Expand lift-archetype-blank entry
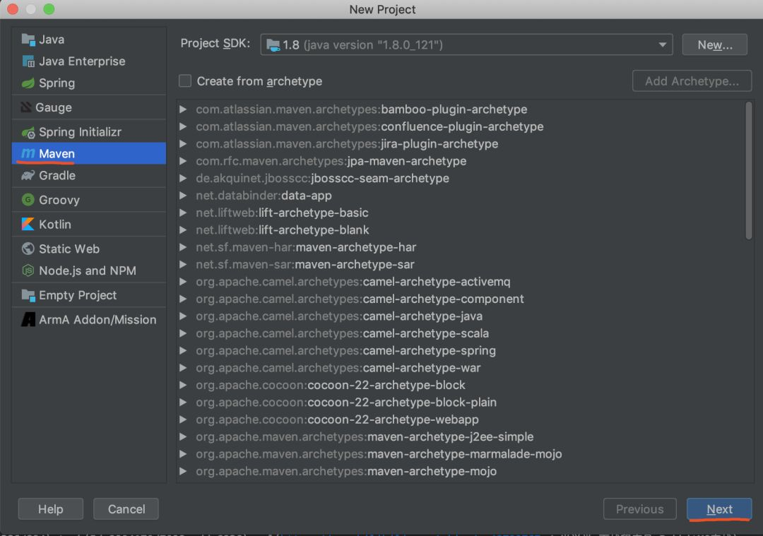Screen dimensions: 763x536 click(183, 230)
